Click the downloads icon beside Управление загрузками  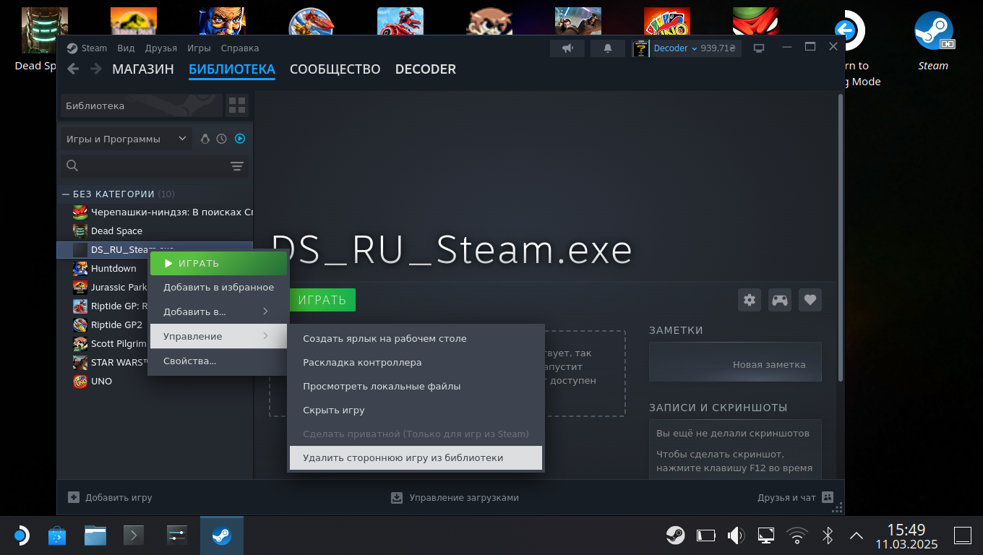(397, 497)
